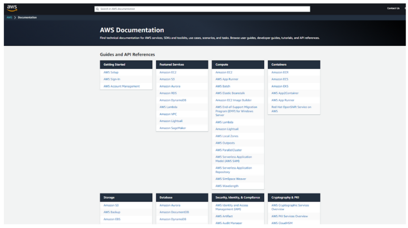Open AWS Backup documentation
The width and height of the screenshot is (408, 228).
(x=112, y=212)
